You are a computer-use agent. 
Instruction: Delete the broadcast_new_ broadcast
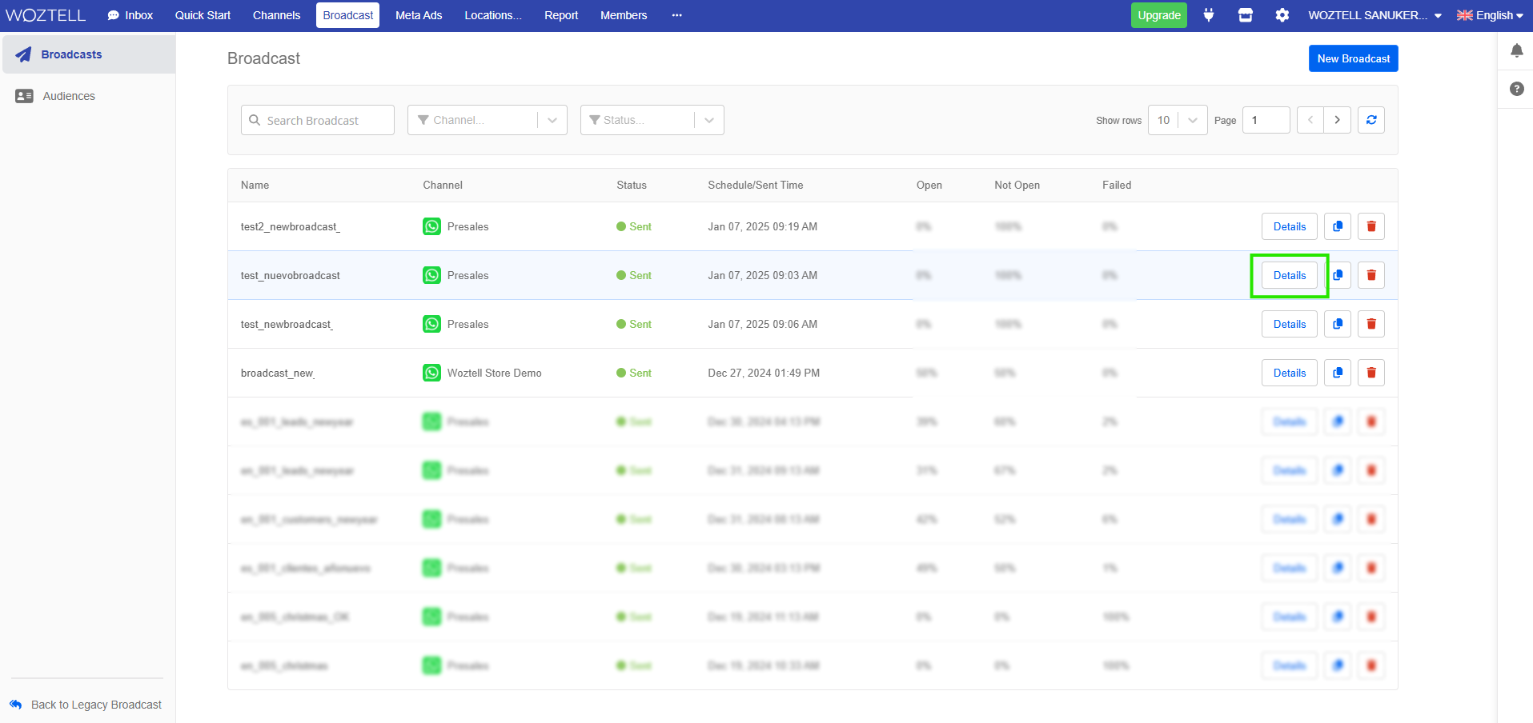(1370, 373)
